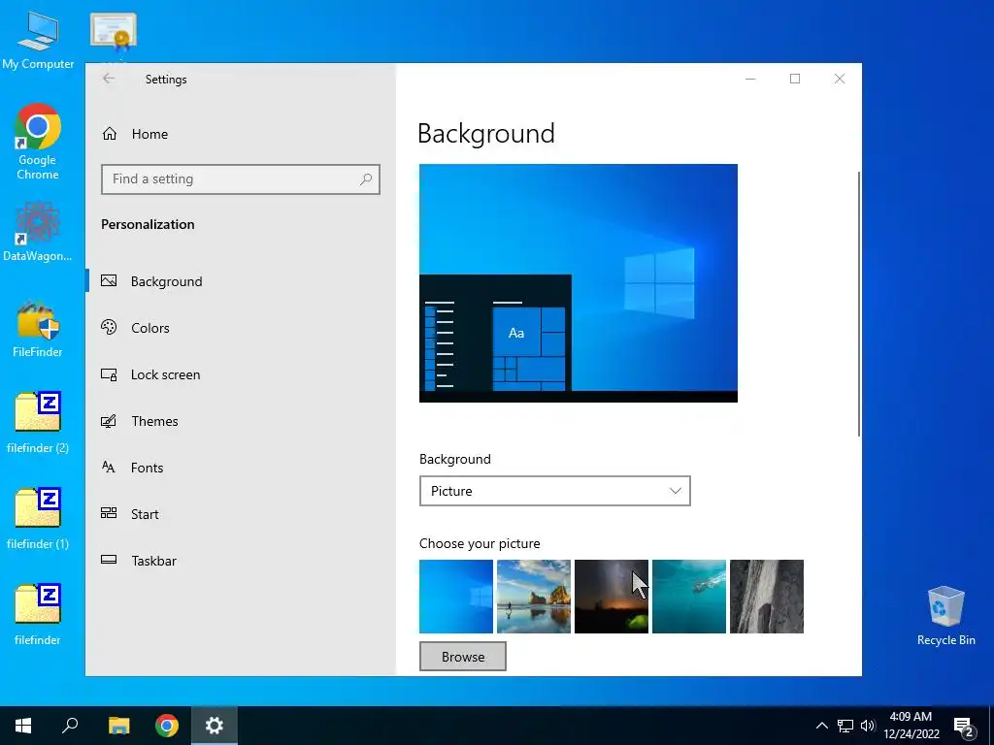Click the Browse button for pictures
Image resolution: width=994 pixels, height=745 pixels.
click(x=463, y=657)
